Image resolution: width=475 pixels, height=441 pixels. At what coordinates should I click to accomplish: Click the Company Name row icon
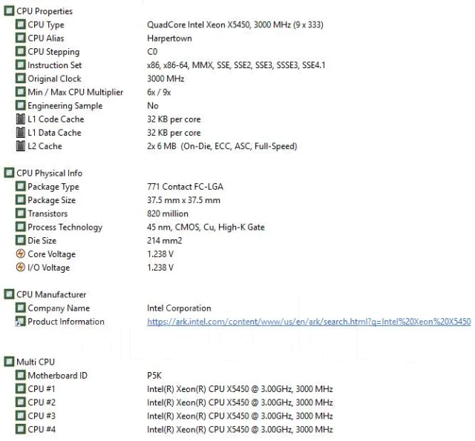[x=20, y=308]
